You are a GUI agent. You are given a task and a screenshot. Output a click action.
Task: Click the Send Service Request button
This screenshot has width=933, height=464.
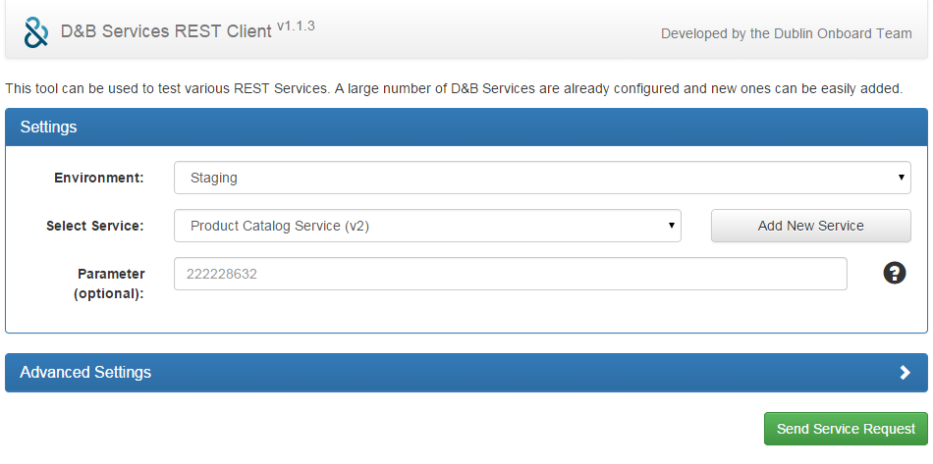(846, 429)
